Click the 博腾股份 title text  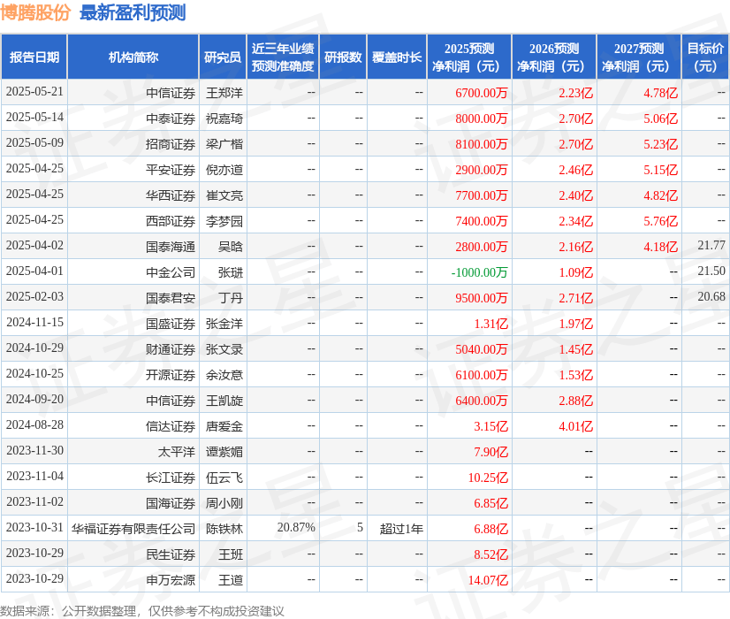pos(35,12)
